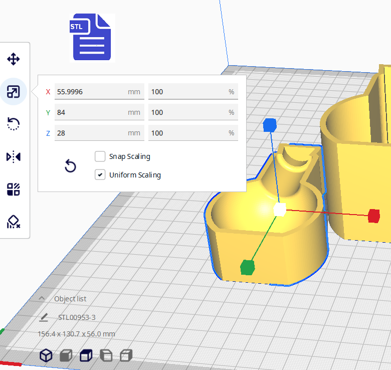Select the Support Blocker tool
The height and width of the screenshot is (370, 391).
pyautogui.click(x=13, y=221)
